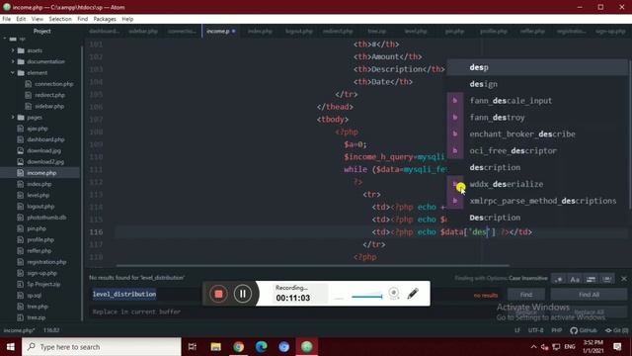Open Windows Start menu
Image resolution: width=632 pixels, height=356 pixels.
tap(11, 347)
